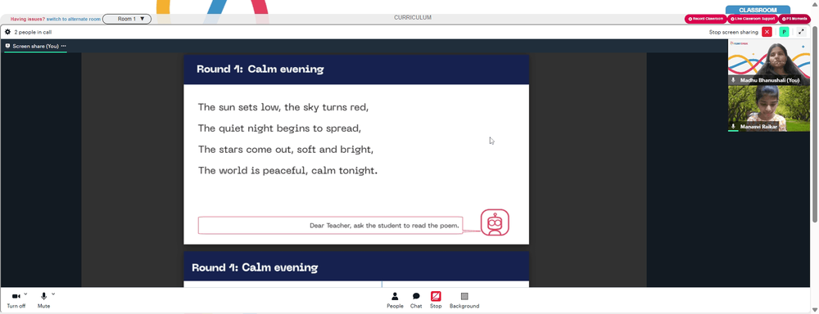Select the CURRICULUM tab
Viewport: 819px width, 314px height.
(413, 18)
